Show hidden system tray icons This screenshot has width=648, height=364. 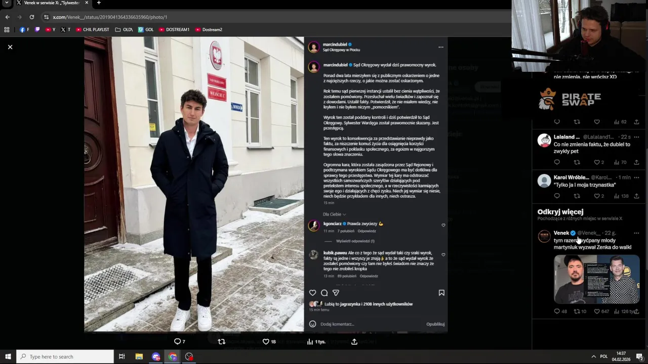(593, 356)
